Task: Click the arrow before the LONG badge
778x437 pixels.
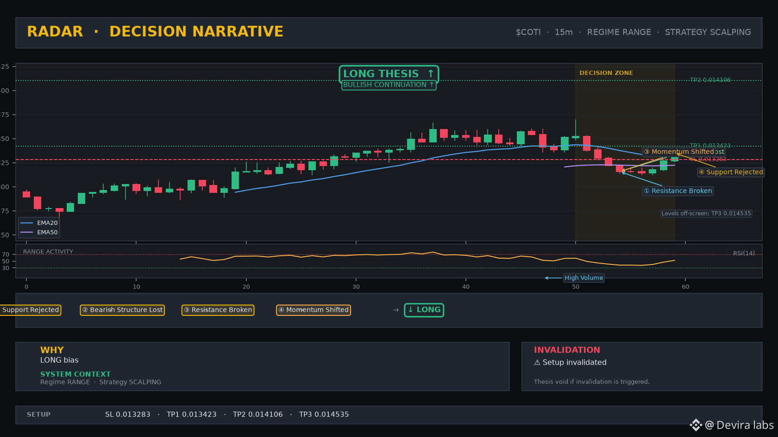Action: [395, 310]
